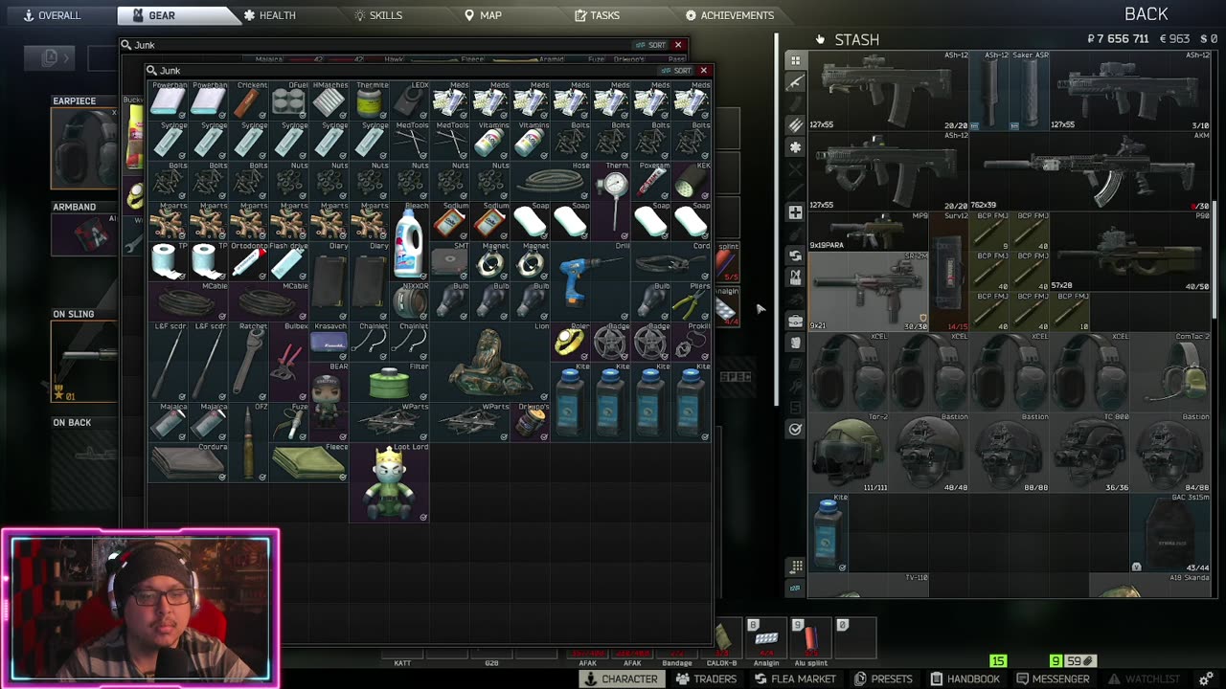Screen dimensions: 1226x689
Task: Select the Poxeram tube item
Action: click(x=651, y=181)
